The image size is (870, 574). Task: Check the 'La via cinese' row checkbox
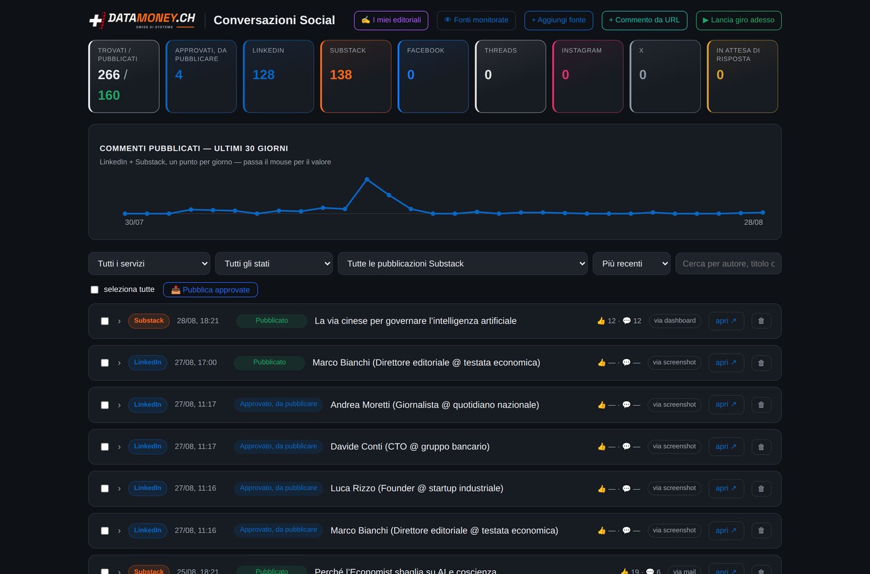[104, 321]
